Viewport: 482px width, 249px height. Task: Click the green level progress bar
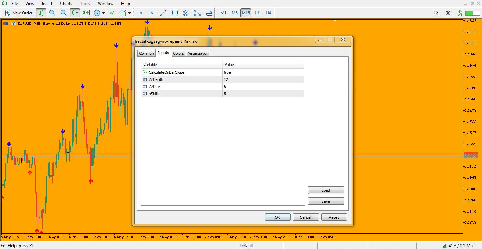pyautogui.click(x=472, y=13)
